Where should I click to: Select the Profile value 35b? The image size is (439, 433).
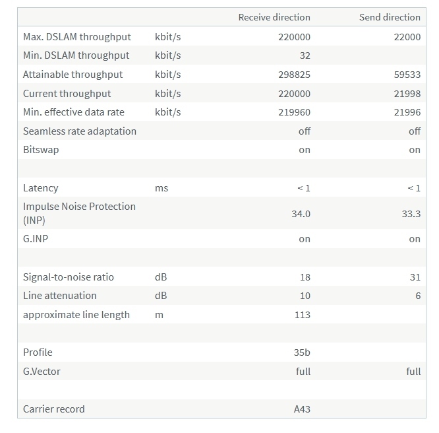click(302, 352)
